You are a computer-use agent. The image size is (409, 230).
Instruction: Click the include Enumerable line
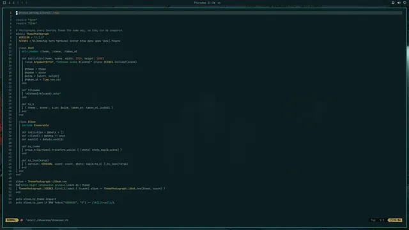tap(35, 125)
